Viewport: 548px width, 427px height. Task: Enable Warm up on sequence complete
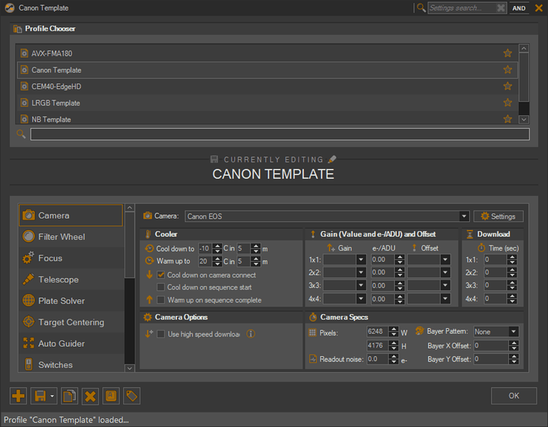coord(161,300)
